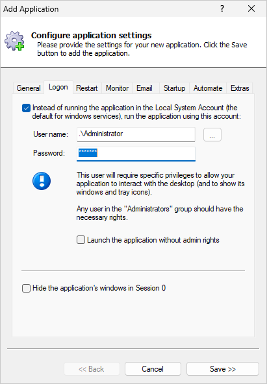Open the Extras tab

tap(240, 88)
